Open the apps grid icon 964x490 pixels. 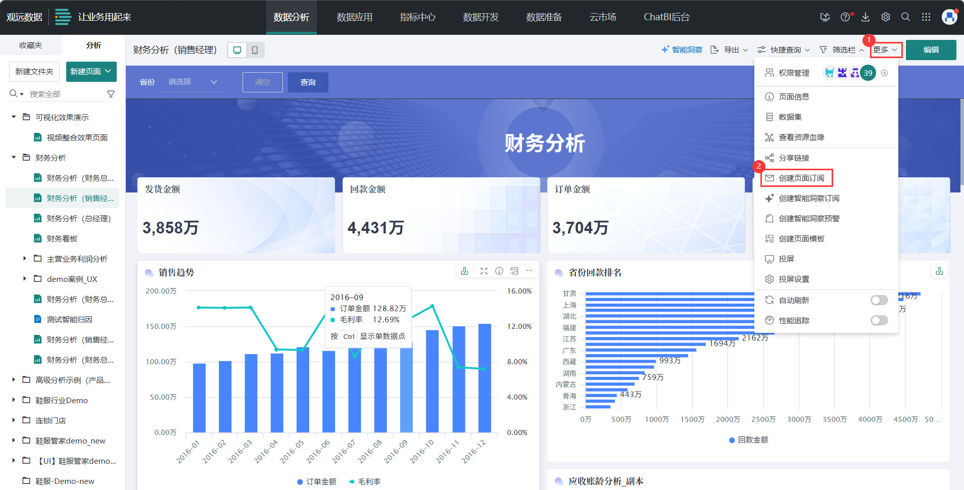click(x=926, y=17)
